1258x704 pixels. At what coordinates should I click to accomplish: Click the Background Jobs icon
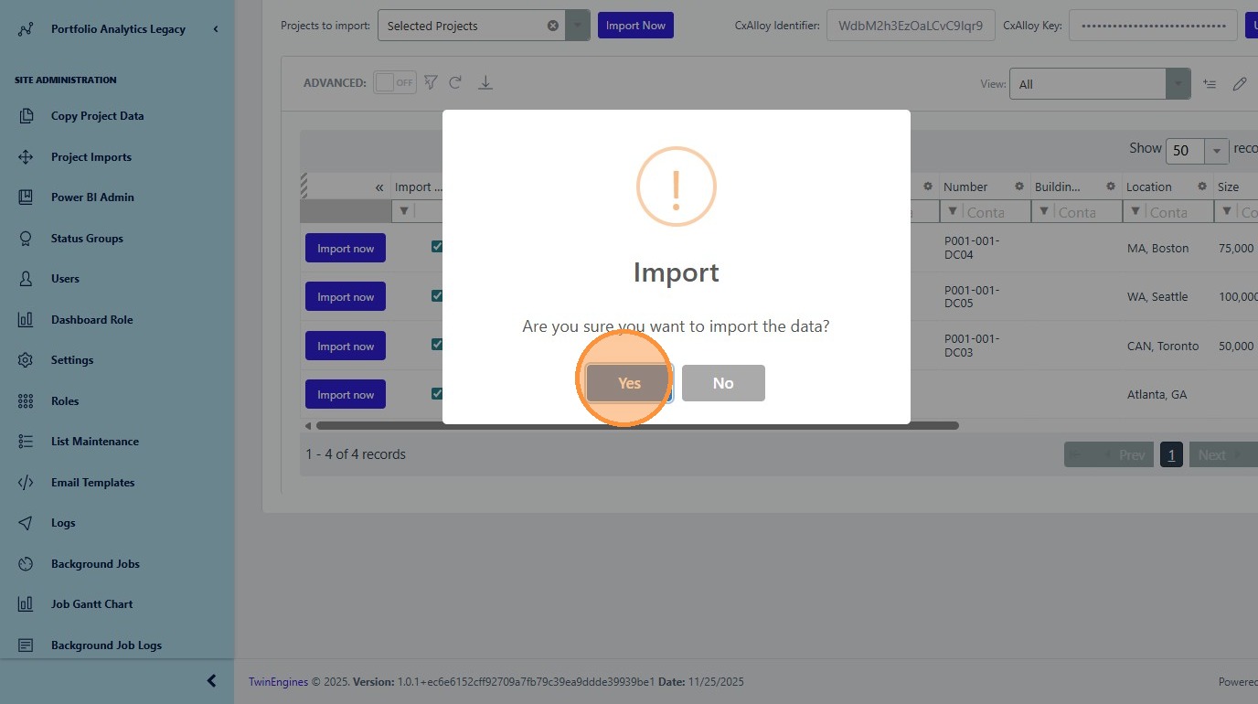(26, 564)
